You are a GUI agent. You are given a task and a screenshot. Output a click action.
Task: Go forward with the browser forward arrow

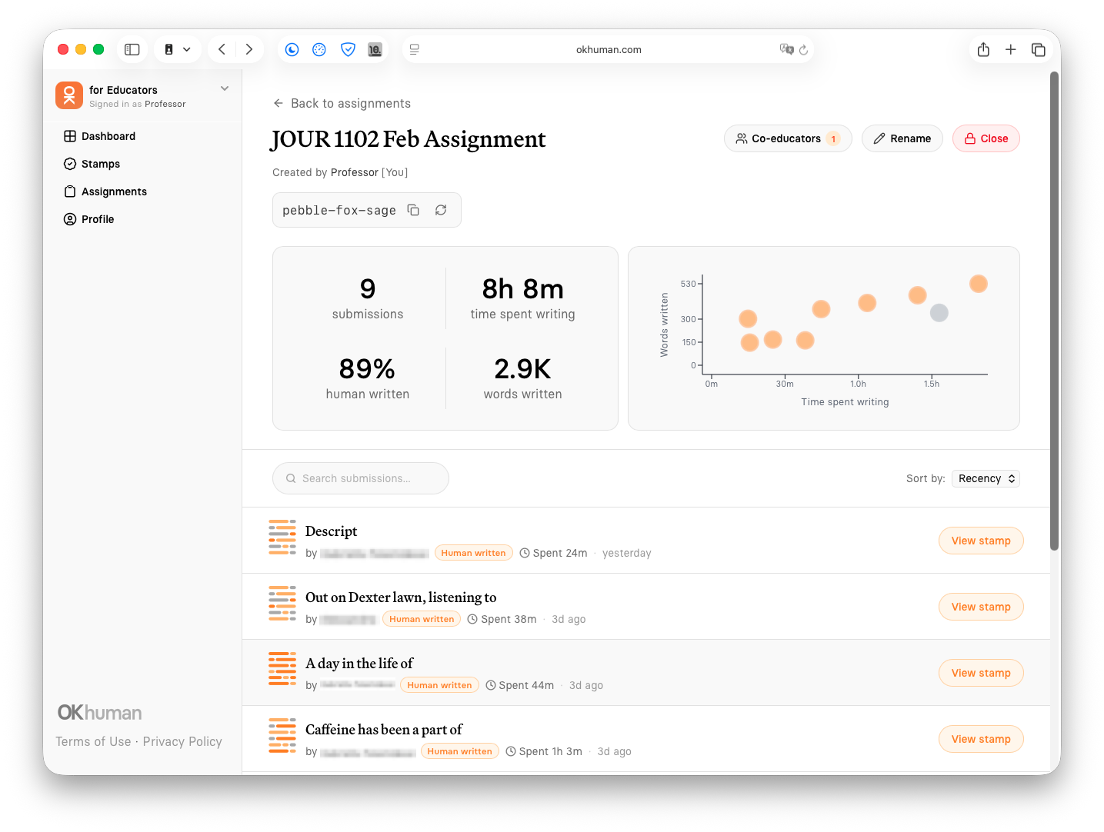pos(249,49)
